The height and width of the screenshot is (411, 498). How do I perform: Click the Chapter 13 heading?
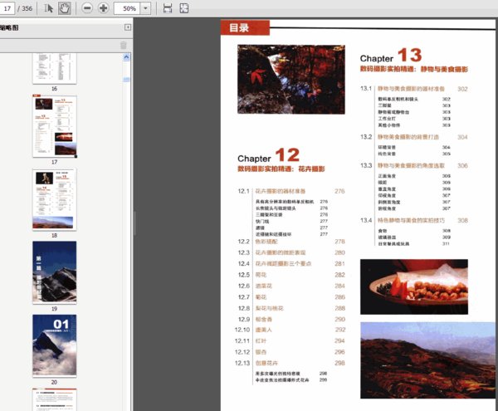tap(391, 56)
